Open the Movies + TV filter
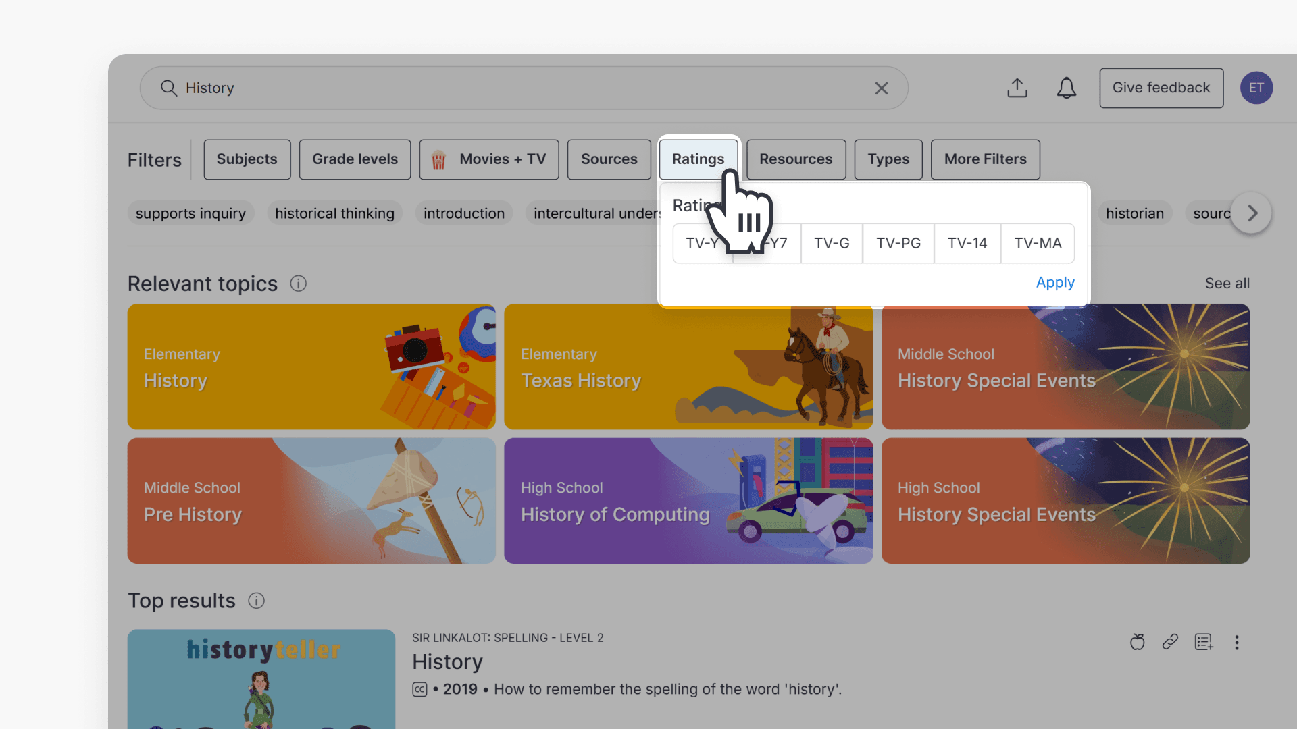This screenshot has height=729, width=1297. (488, 159)
